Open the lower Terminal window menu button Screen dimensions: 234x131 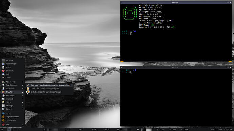click(x=122, y=67)
